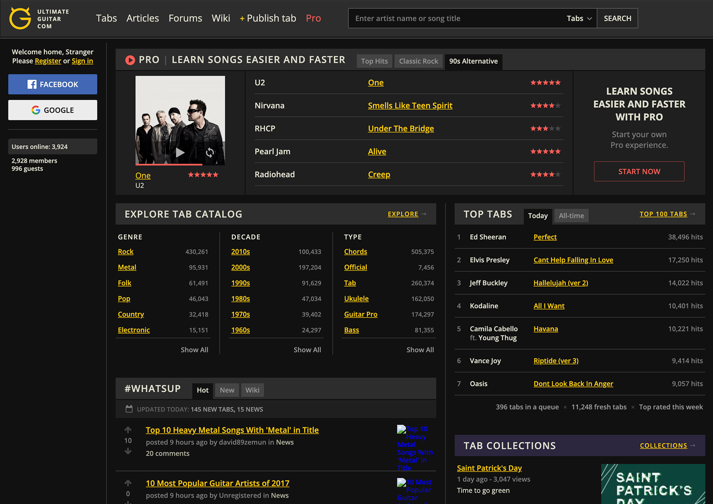Switch to the Top Hits tab
713x504 pixels.
(x=374, y=61)
